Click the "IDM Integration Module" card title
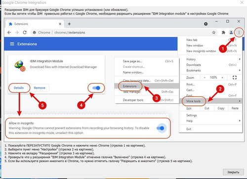Viewport: 247px width, 179px height. tap(46, 61)
